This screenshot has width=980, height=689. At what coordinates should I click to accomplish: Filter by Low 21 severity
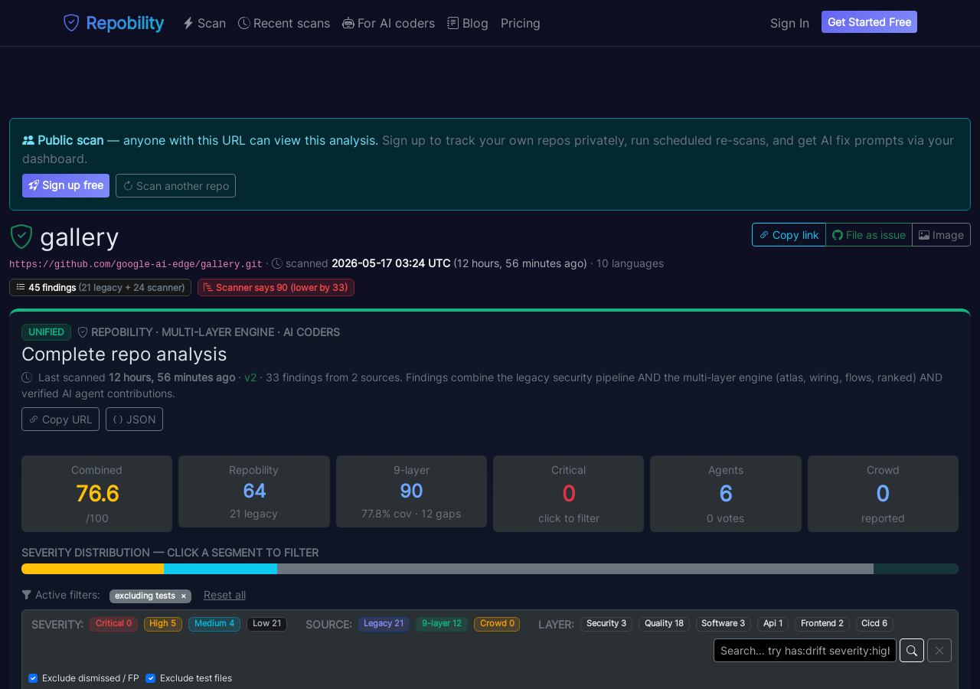pyautogui.click(x=266, y=624)
